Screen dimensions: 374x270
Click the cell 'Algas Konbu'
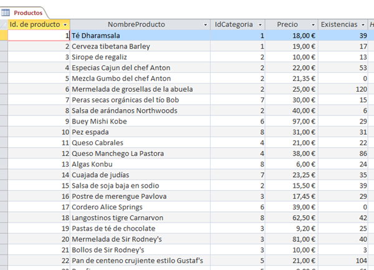(x=140, y=164)
